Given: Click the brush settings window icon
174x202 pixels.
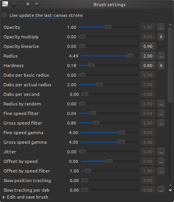Looking at the screenshot, I should coord(5,4).
